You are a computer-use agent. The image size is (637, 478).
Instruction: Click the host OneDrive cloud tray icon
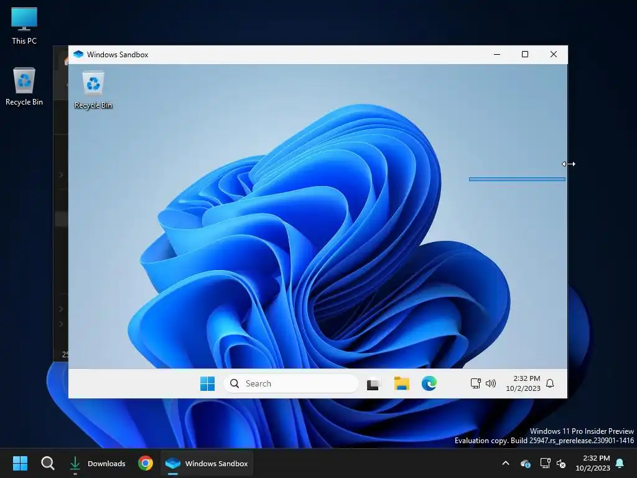(x=525, y=463)
